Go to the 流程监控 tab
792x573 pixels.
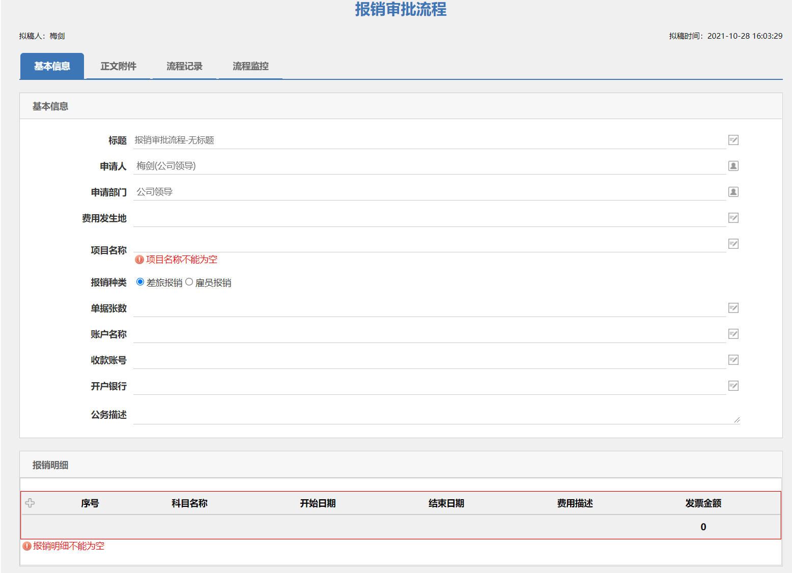250,66
